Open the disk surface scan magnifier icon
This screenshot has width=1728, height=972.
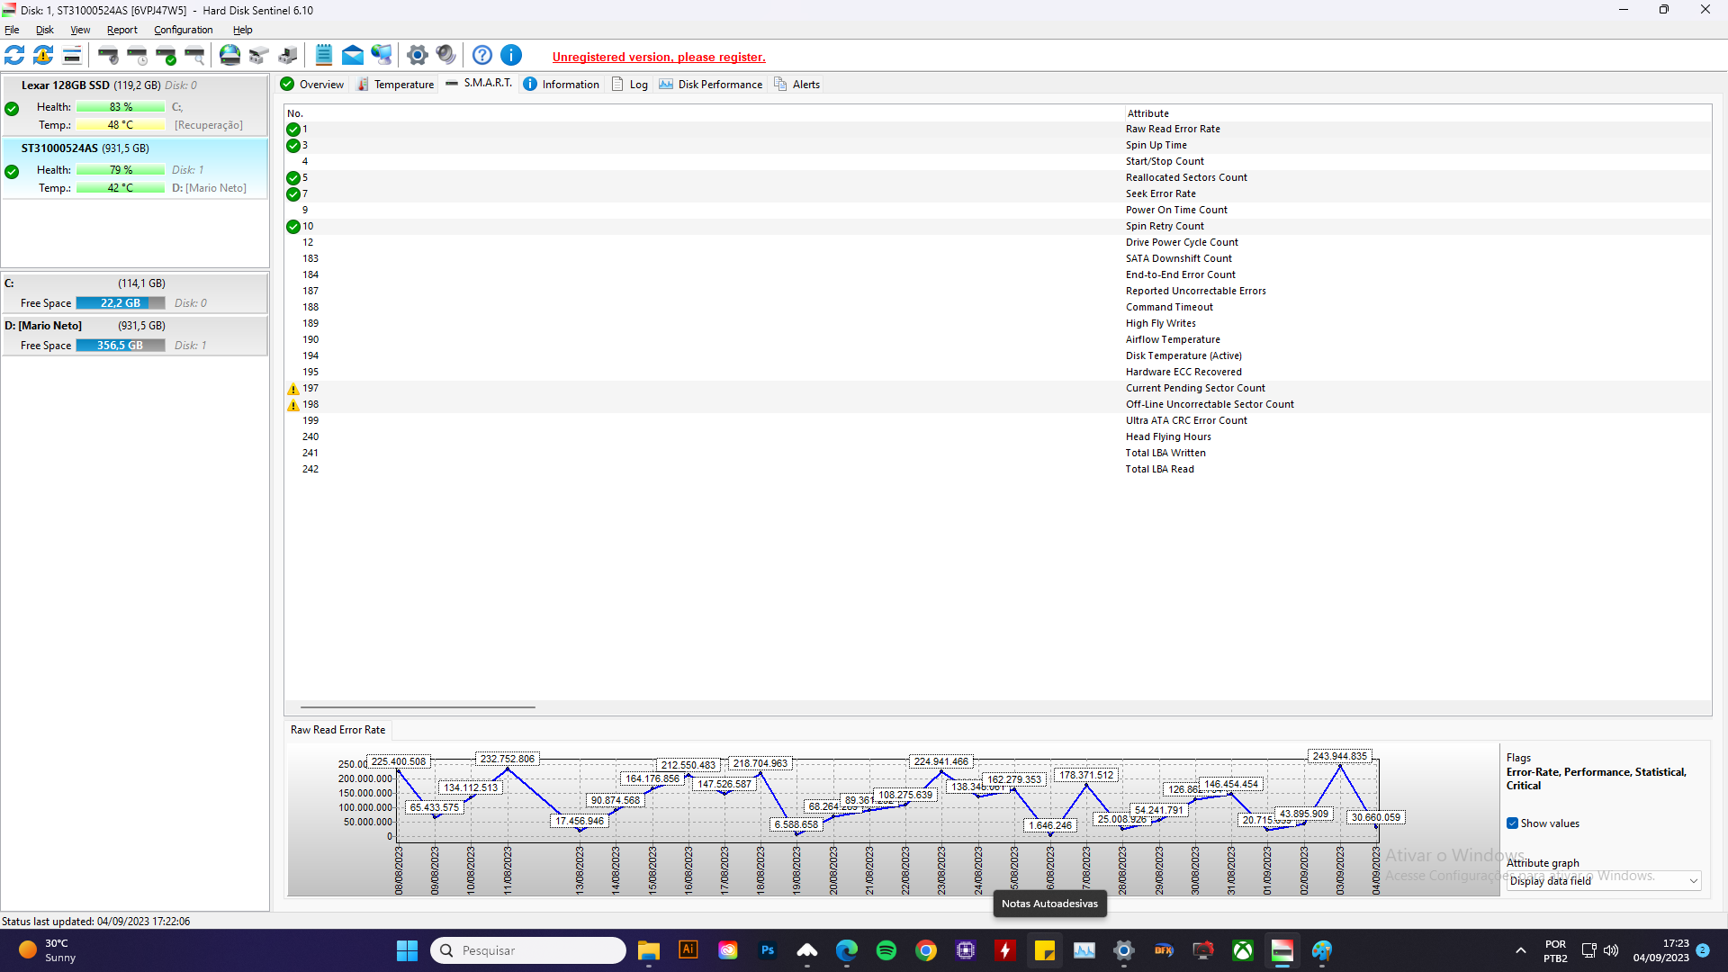[x=194, y=56]
